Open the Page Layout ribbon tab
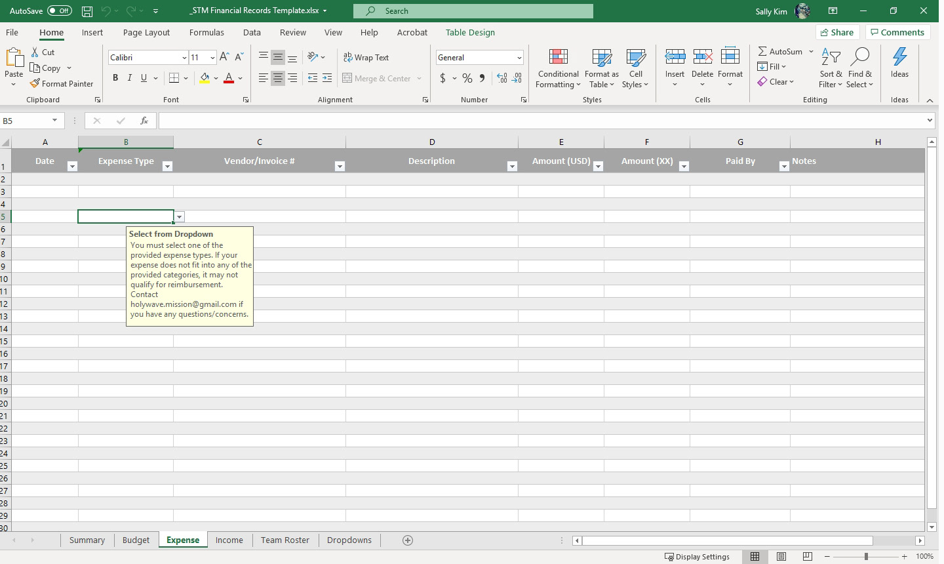The height and width of the screenshot is (564, 944). click(146, 32)
